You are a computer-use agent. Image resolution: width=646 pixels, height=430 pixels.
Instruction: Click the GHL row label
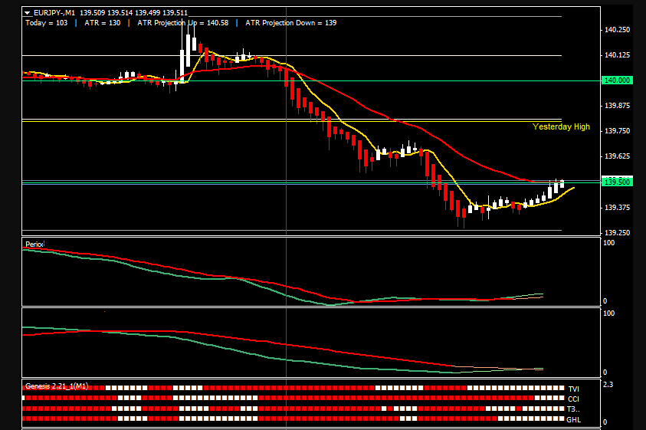point(573,420)
